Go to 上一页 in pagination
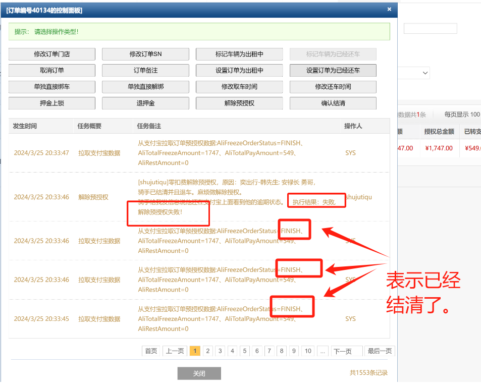 coord(175,351)
